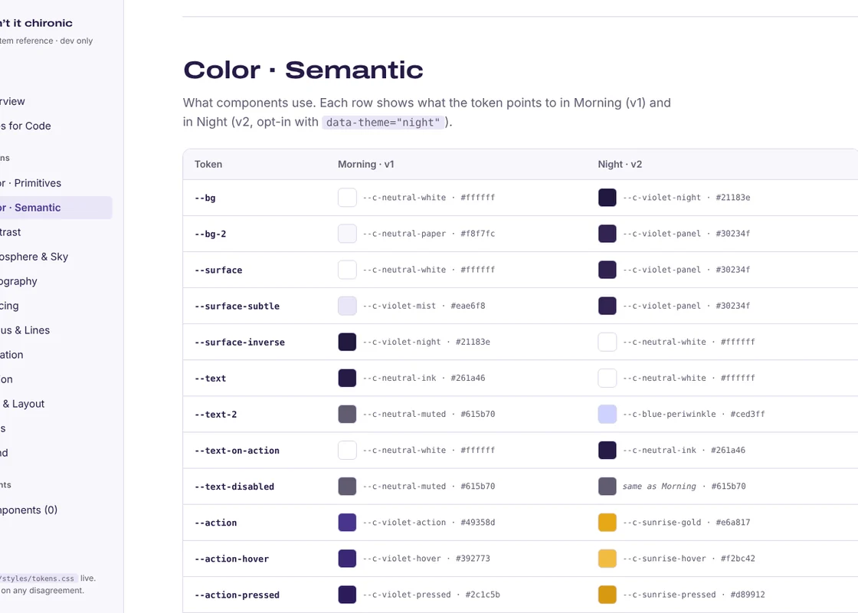Open the Components (0) sidebar link

[x=28, y=510]
